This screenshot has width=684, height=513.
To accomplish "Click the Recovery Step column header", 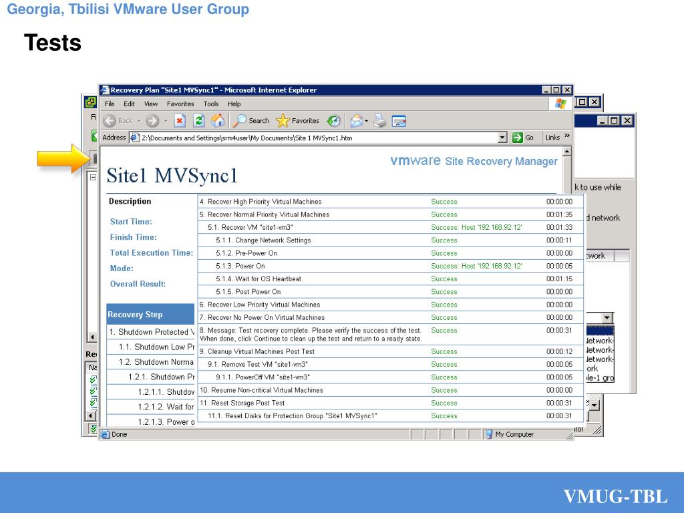I will click(x=150, y=315).
